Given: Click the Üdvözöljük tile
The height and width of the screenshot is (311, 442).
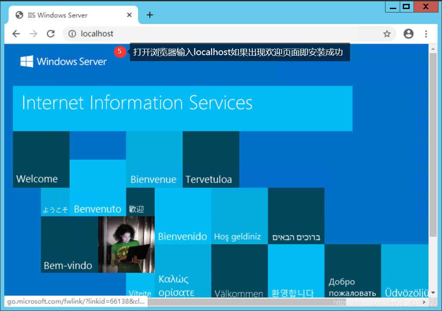Looking at the screenshot, I should coord(405,271).
